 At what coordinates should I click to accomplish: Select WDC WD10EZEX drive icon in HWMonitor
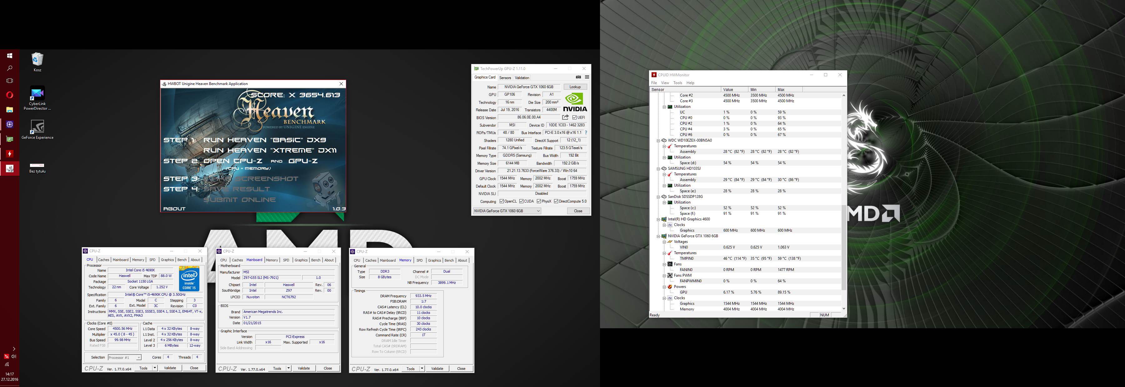pos(664,140)
